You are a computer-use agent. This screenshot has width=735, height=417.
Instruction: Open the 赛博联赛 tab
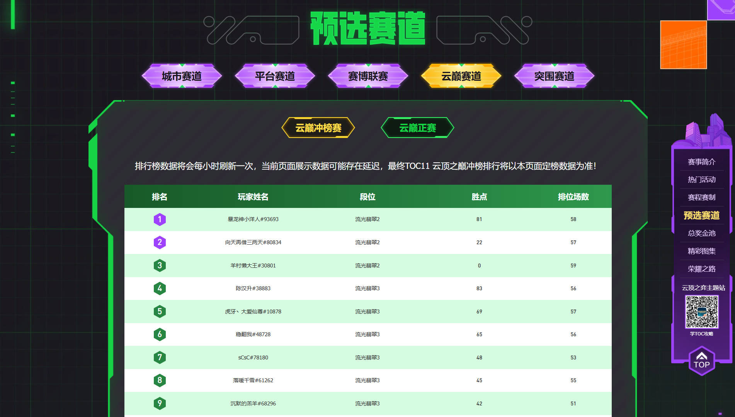368,76
